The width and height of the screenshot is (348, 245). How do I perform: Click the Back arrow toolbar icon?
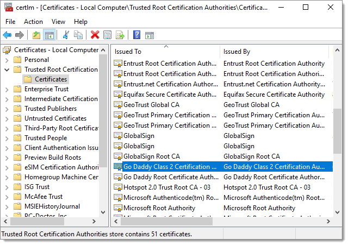pos(7,35)
